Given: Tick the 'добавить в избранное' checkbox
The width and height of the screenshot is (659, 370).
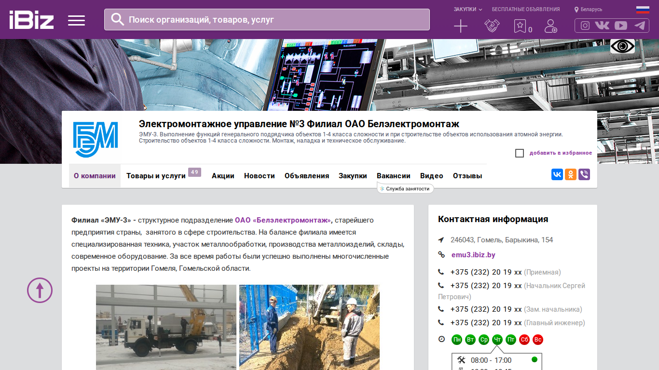Looking at the screenshot, I should (x=520, y=153).
